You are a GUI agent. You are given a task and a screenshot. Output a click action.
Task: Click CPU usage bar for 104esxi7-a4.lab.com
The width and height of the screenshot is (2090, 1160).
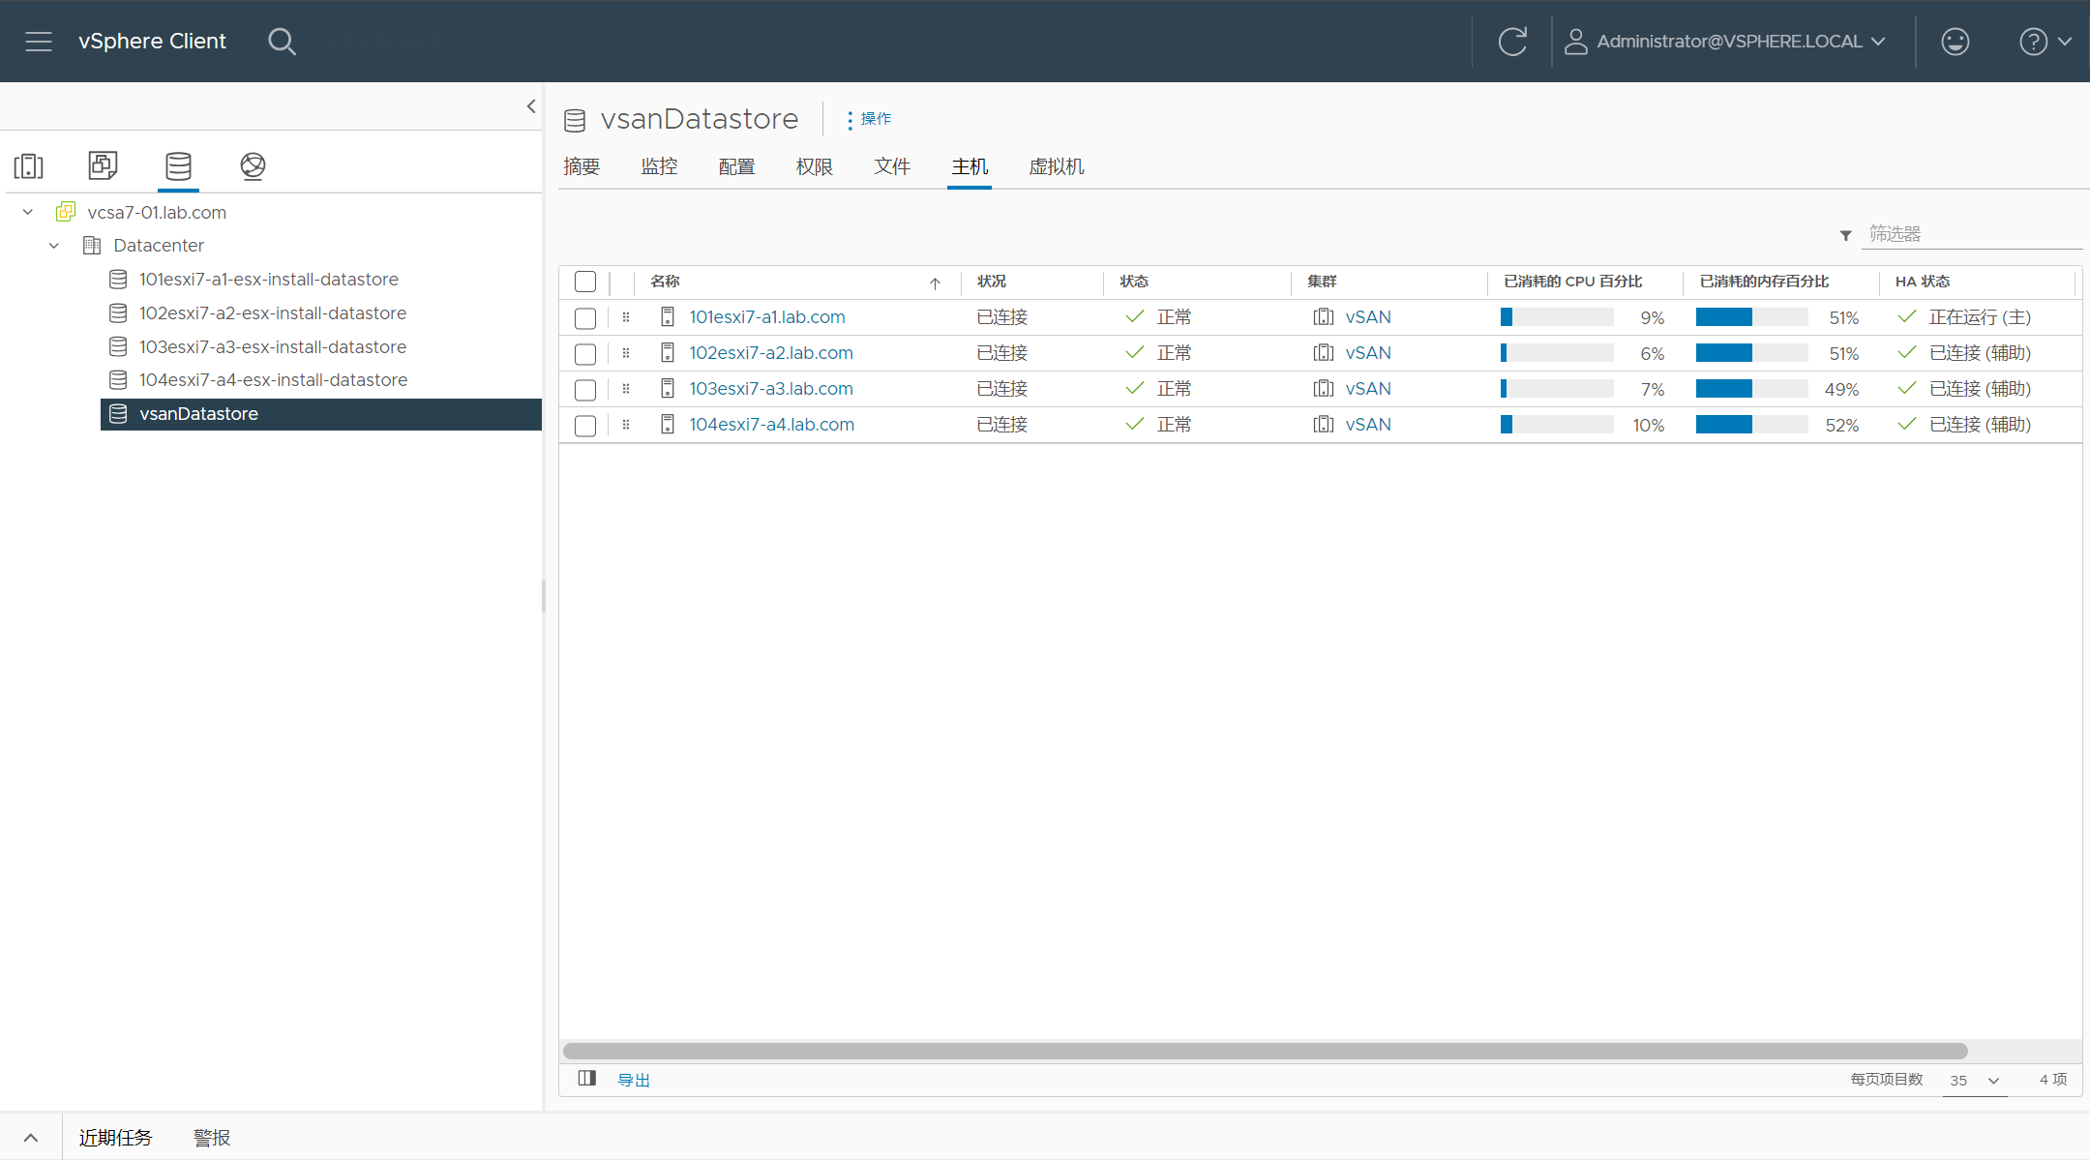[x=1557, y=425]
